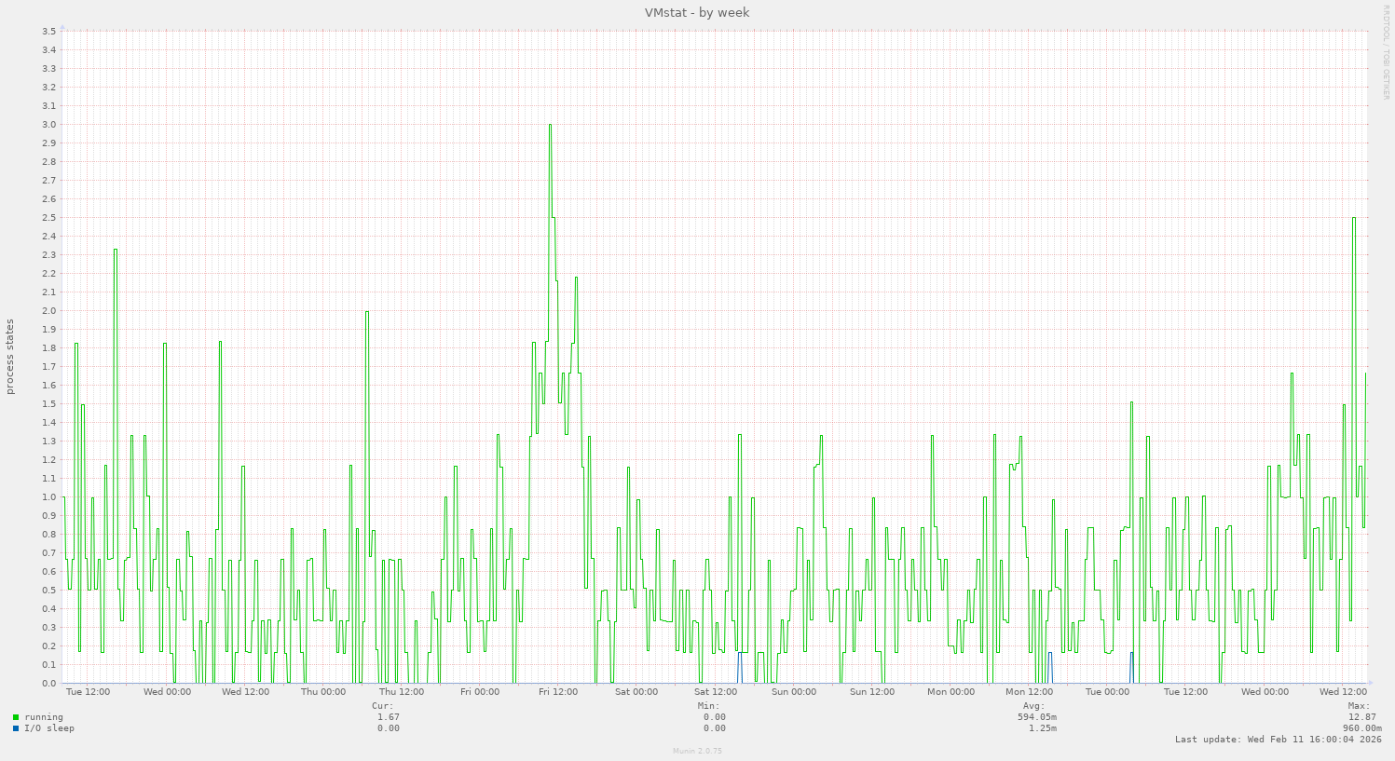
Task: Select the Thu 00:00 time axis label
Action: pos(324,692)
